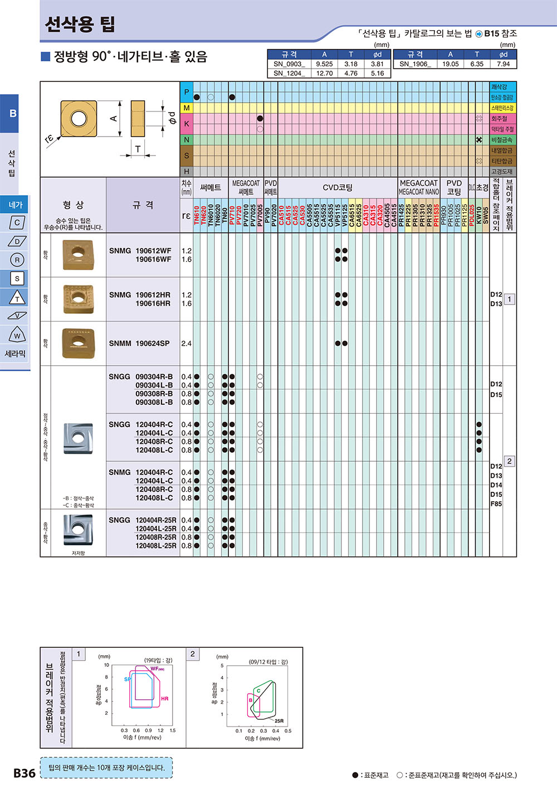Click the 선삭용 팁 page title
Screen dimensions: 557x789
coord(80,24)
